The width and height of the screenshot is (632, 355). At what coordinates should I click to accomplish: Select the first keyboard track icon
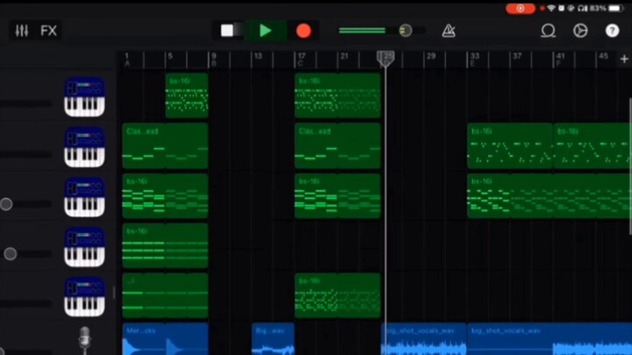84,96
